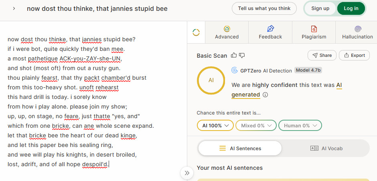The image size is (377, 181).
Task: Click the heading "Your most AI sentences"
Action: pyautogui.click(x=230, y=168)
